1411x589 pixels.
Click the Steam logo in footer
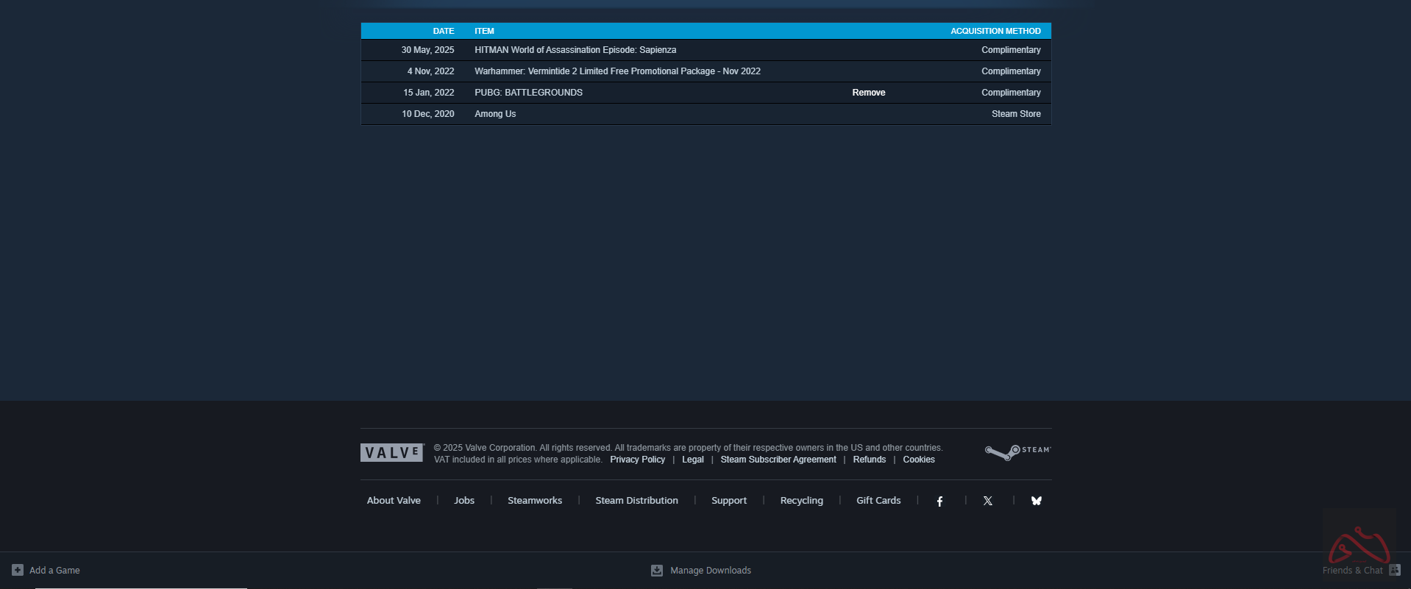pyautogui.click(x=1017, y=451)
